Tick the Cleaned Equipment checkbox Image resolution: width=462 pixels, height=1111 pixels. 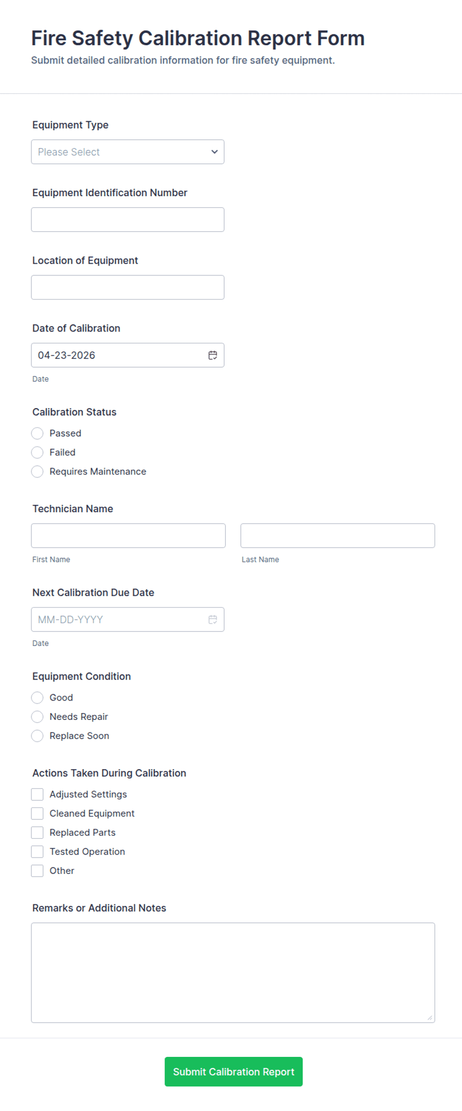37,813
